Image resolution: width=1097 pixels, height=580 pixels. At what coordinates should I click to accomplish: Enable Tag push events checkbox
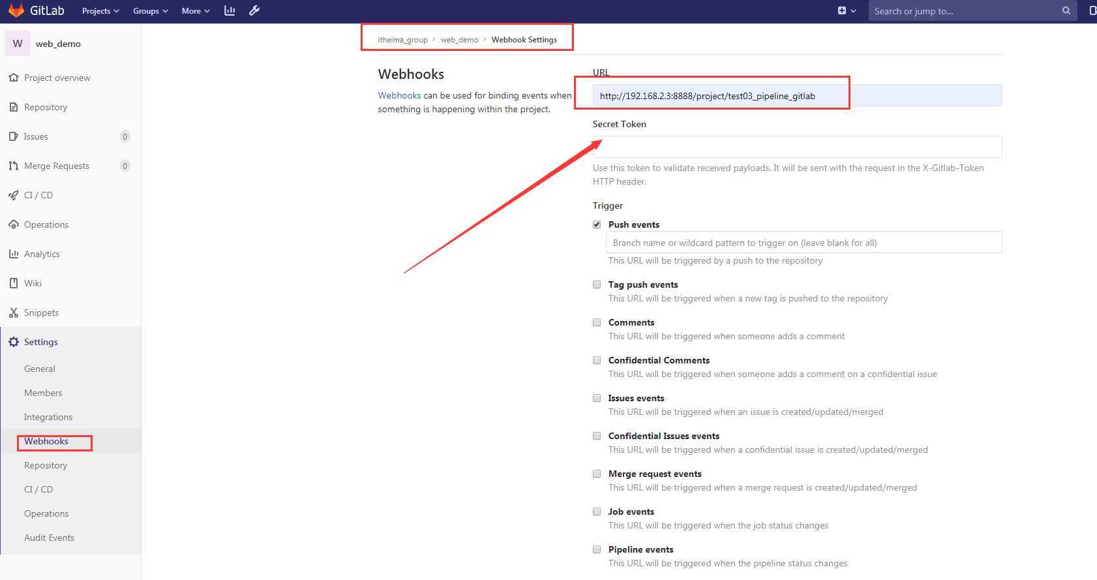point(597,284)
